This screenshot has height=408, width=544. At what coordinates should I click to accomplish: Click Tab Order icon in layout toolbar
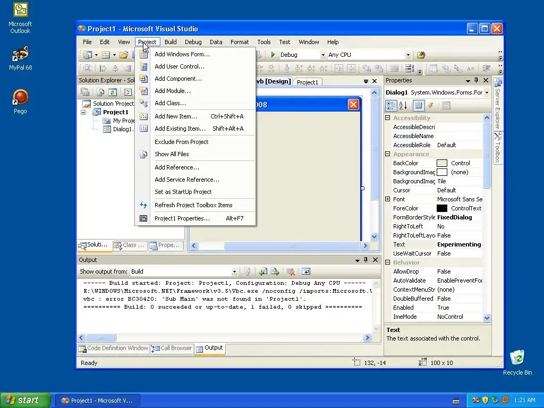point(410,69)
